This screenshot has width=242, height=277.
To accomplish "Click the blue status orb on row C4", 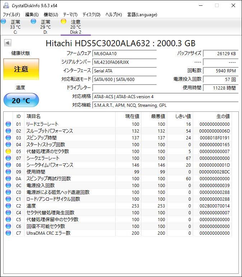I will click(8, 212).
